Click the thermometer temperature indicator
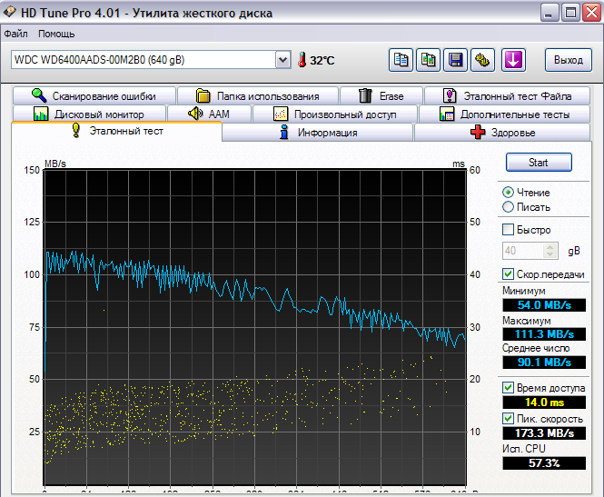 click(302, 60)
